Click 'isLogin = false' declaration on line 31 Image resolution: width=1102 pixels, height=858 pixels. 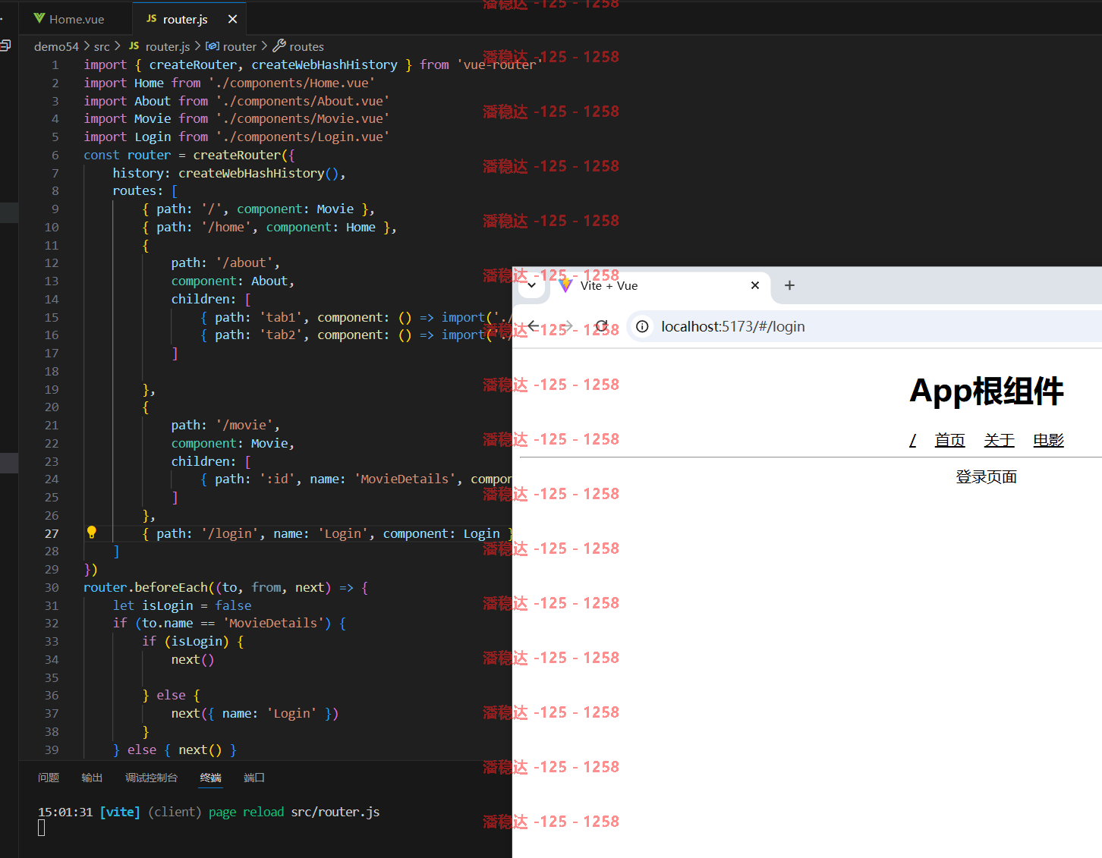[197, 605]
